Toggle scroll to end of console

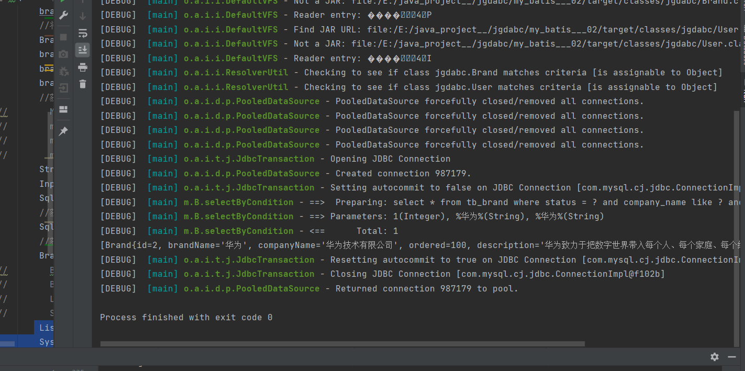83,50
